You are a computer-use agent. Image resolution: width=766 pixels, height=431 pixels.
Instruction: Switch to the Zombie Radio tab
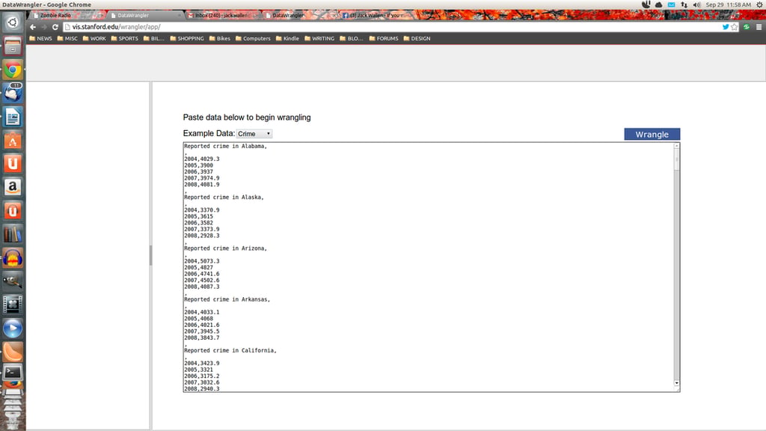[x=55, y=15]
